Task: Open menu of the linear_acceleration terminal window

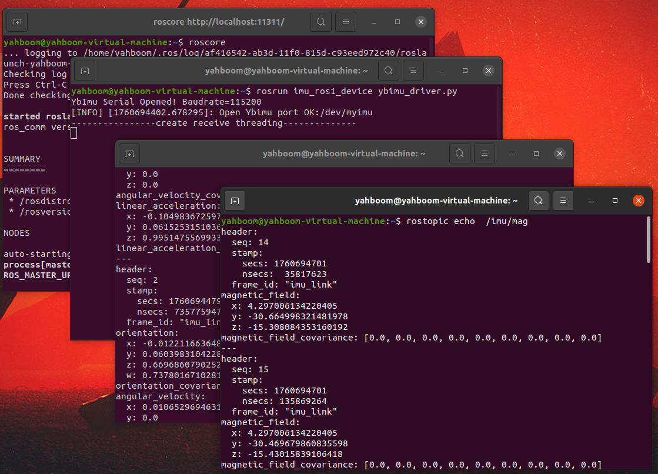Action: pyautogui.click(x=485, y=153)
